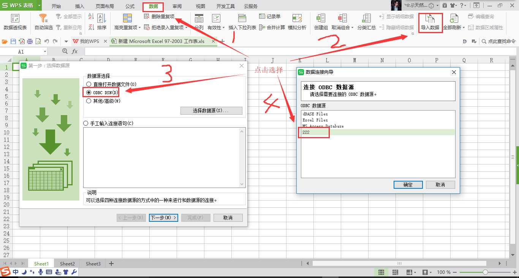
Task: Expand the quick access toolbar customize arrow
Action: coord(66,41)
